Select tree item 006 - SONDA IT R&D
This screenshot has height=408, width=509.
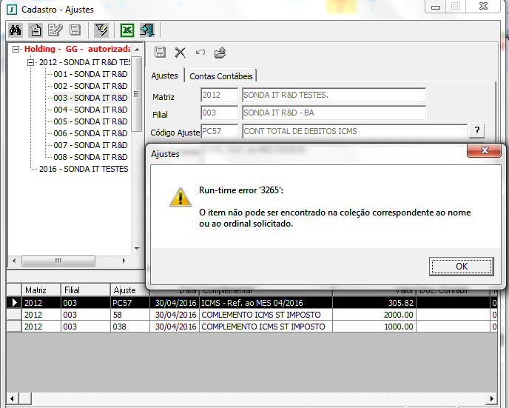point(90,133)
